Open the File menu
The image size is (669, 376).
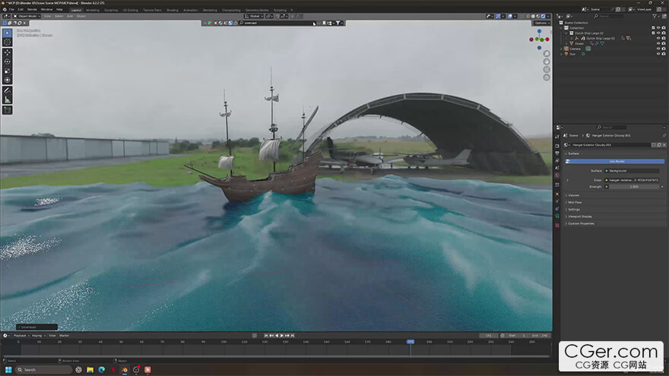[11, 9]
